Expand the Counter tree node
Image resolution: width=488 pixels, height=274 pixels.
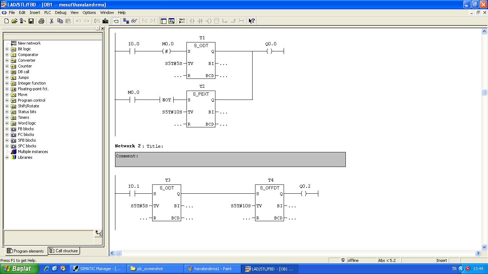(x=7, y=66)
